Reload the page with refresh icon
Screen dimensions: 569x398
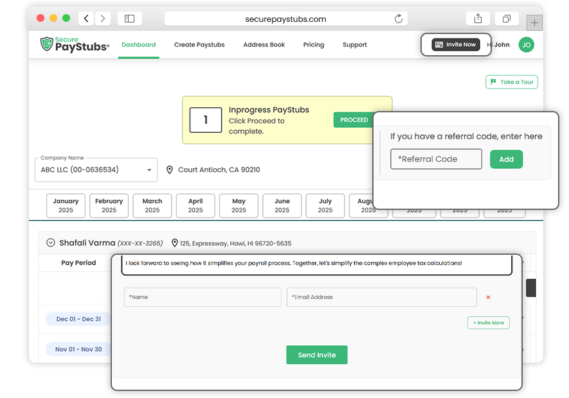click(399, 19)
